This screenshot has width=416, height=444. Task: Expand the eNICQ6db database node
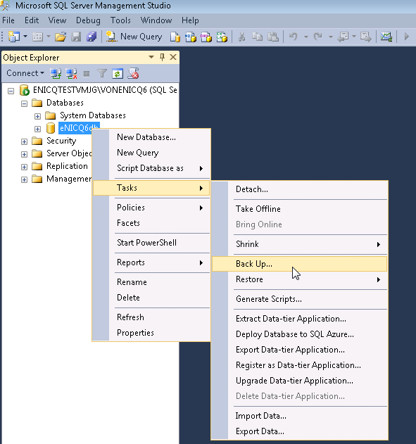37,129
